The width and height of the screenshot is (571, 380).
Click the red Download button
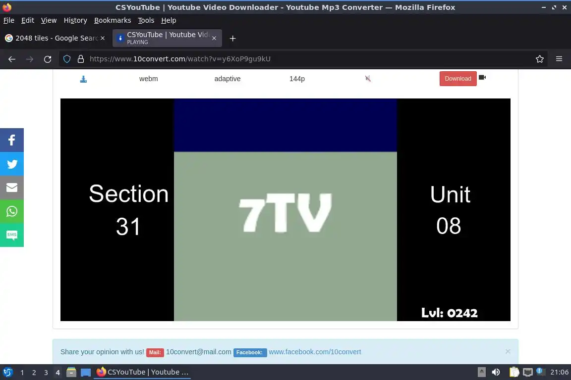tap(458, 79)
